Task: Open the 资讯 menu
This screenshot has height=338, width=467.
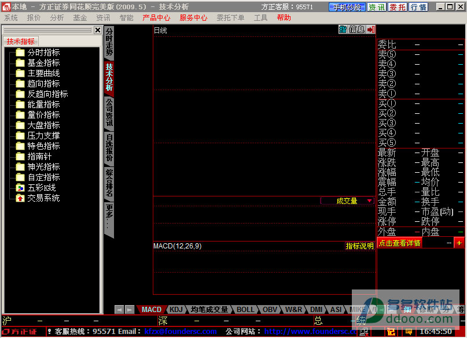Action: pyautogui.click(x=103, y=18)
